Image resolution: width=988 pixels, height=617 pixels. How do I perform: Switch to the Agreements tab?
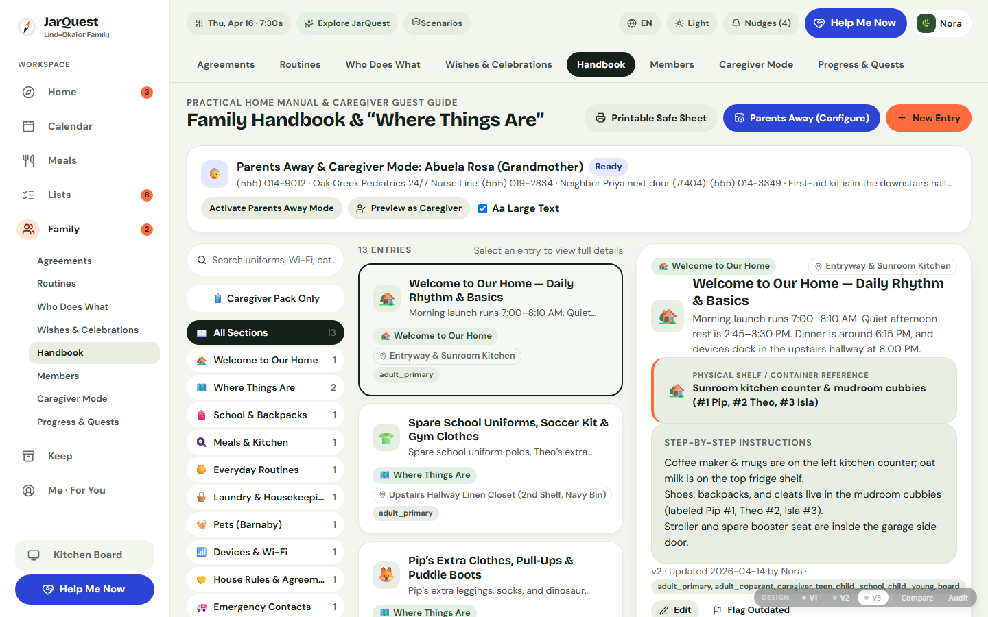(x=226, y=64)
